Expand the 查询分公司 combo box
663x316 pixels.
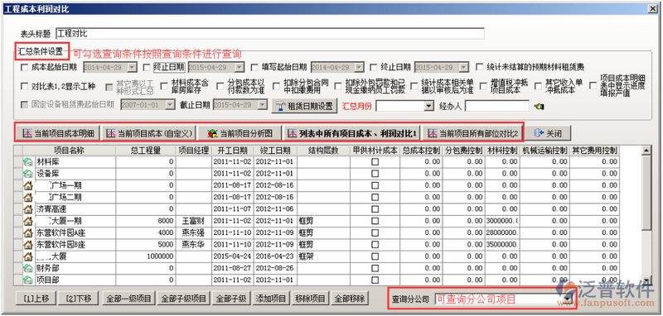(x=569, y=299)
